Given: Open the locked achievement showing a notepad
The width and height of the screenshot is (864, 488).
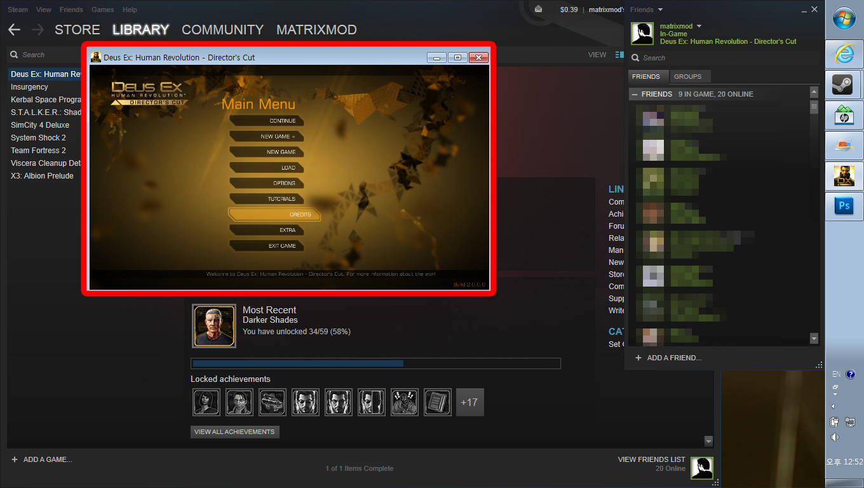Looking at the screenshot, I should click(438, 402).
